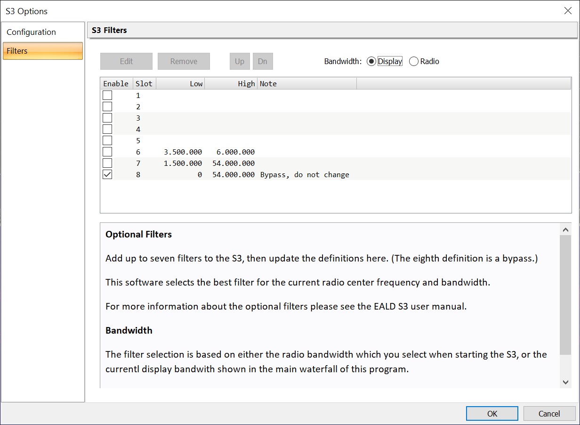Cancel the S3 Options dialog

549,414
